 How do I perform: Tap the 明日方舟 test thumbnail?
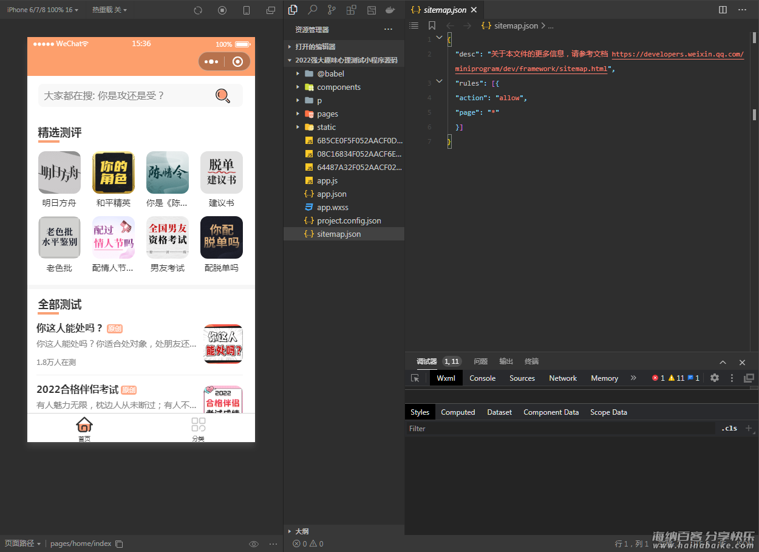click(60, 172)
